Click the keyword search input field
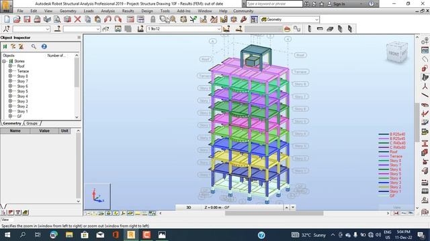Screen dimensions: 430x241 tap(274, 4)
